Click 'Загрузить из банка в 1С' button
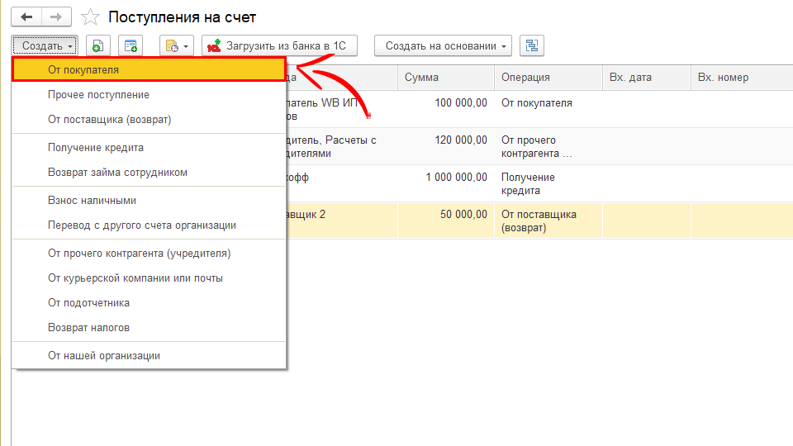The width and height of the screenshot is (793, 446). tap(279, 46)
